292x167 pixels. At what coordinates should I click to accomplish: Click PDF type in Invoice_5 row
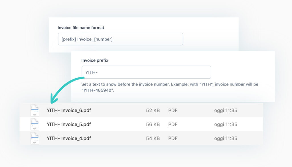(x=173, y=124)
